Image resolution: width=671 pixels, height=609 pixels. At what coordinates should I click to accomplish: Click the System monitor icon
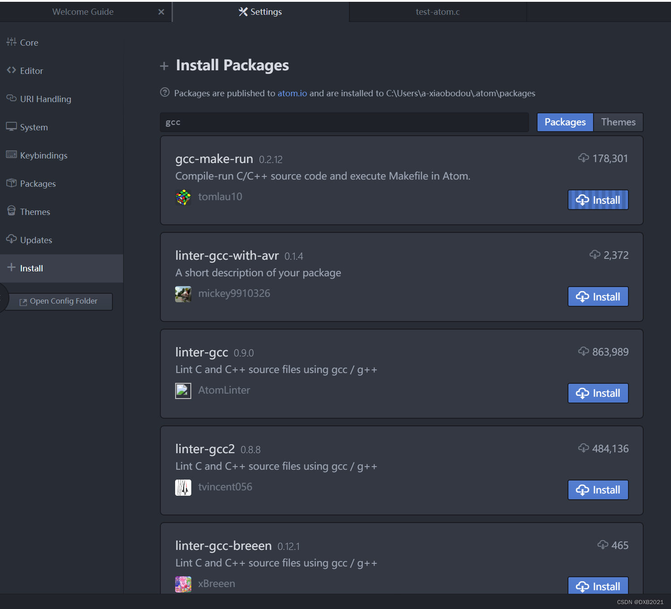click(11, 126)
